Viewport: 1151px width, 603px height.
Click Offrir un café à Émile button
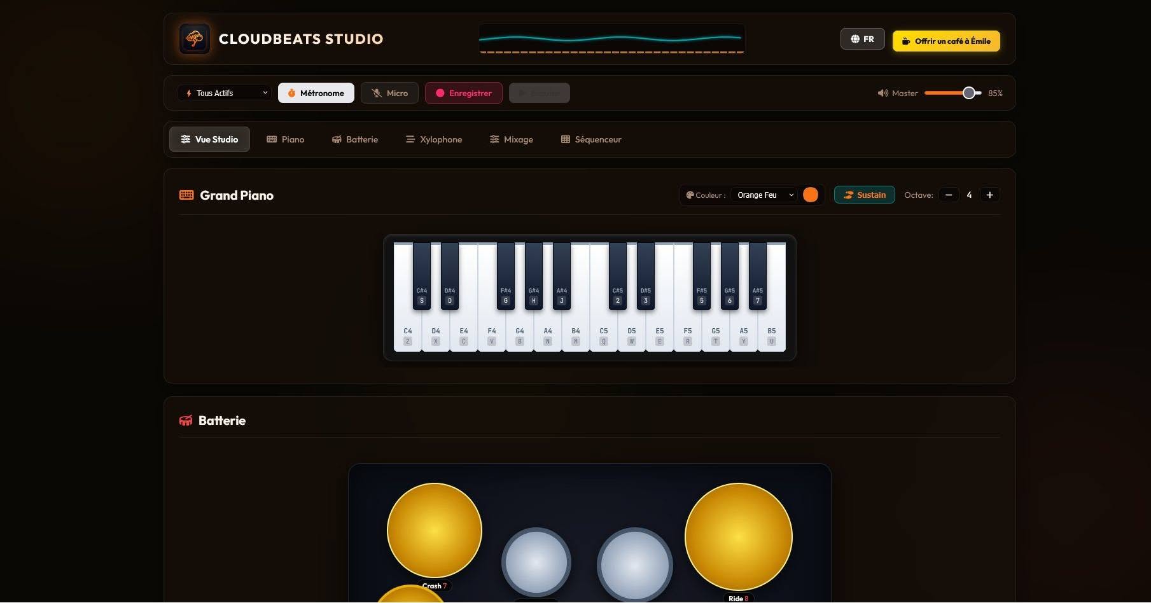[946, 41]
